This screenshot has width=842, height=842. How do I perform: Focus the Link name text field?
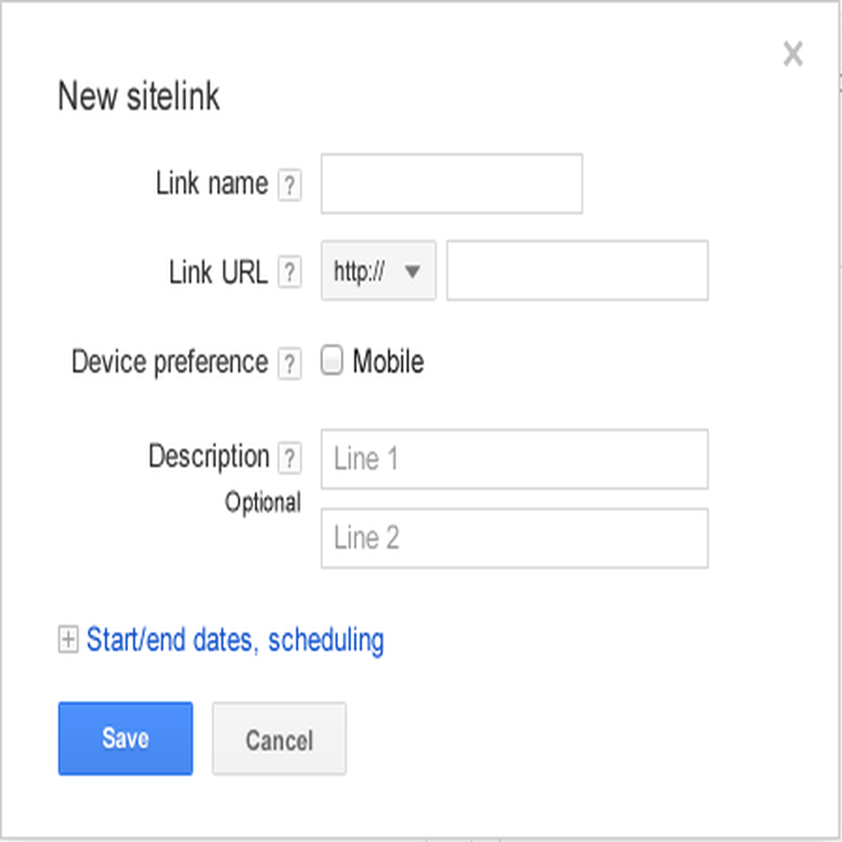point(451,183)
